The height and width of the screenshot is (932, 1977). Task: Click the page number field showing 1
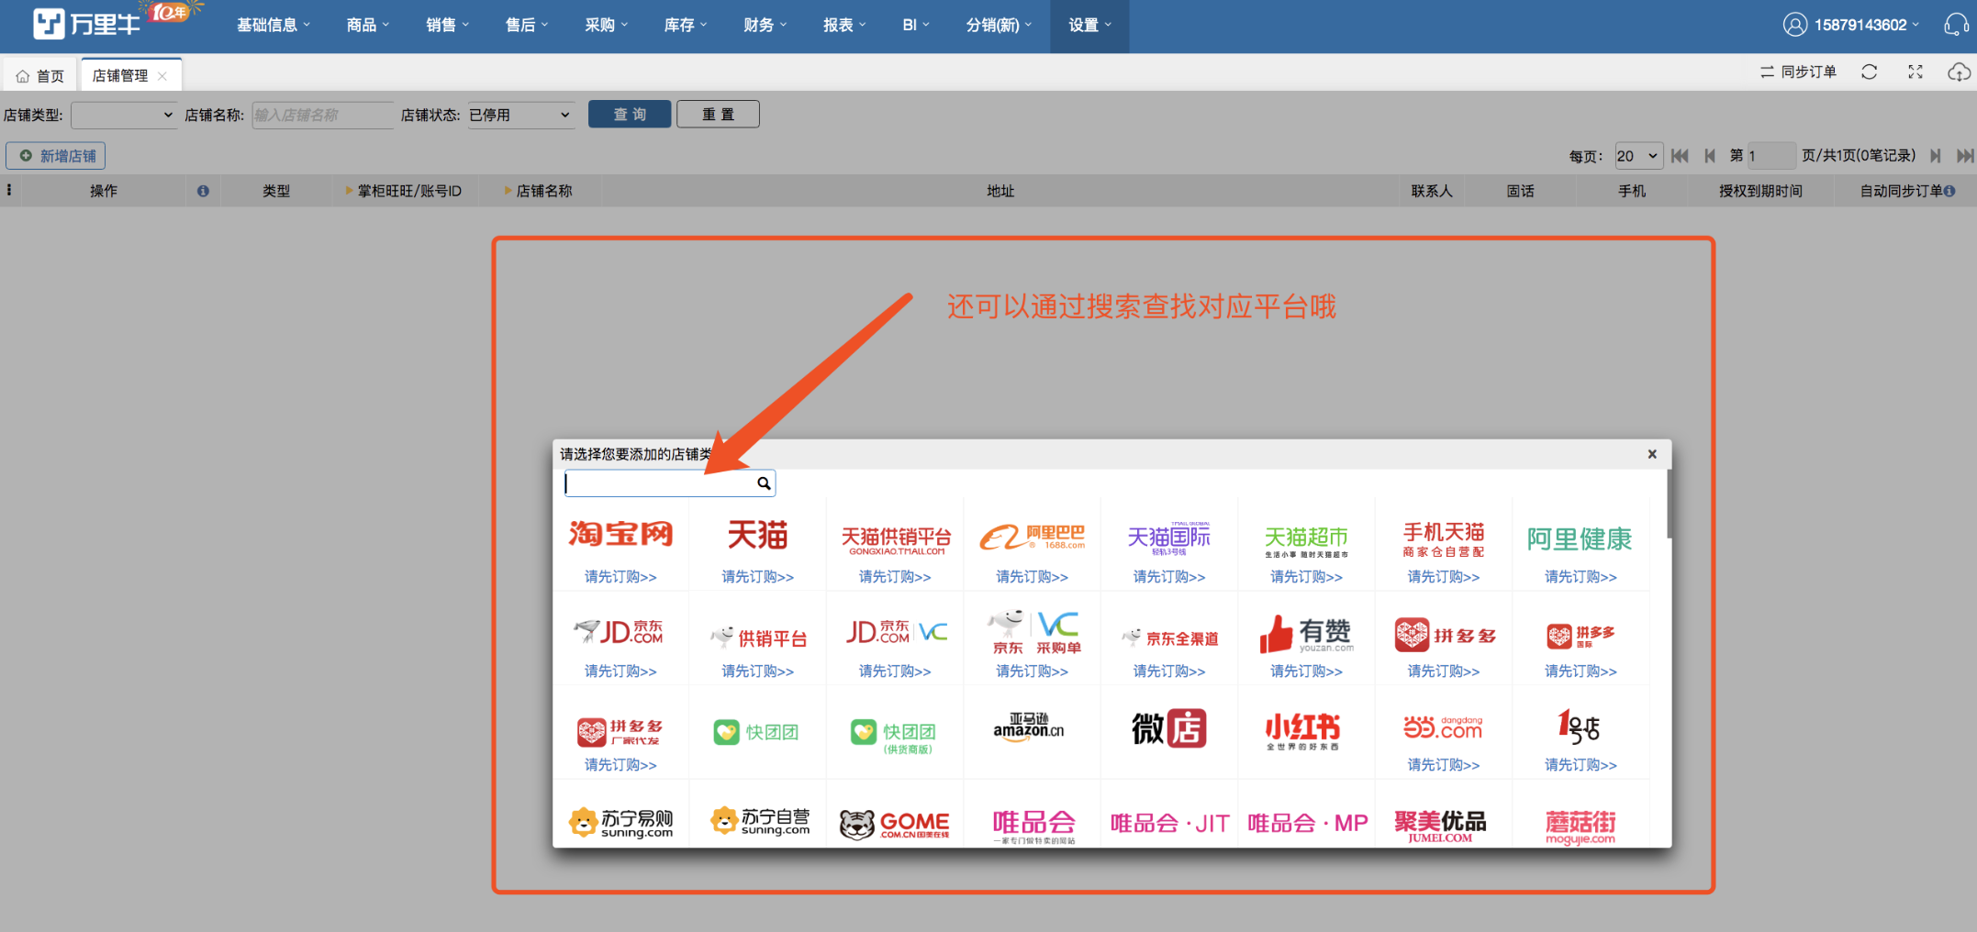(1770, 156)
